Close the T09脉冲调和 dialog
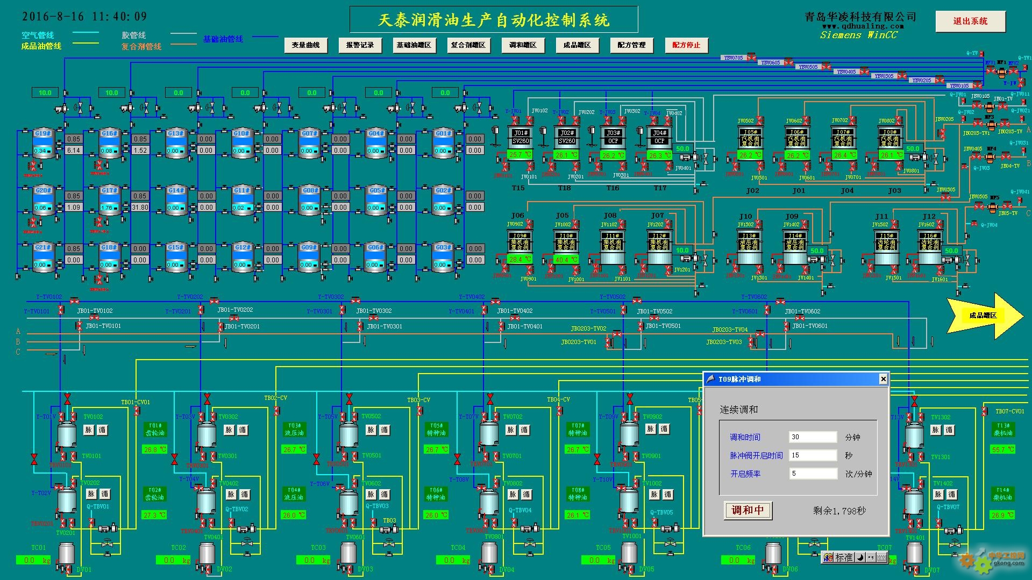 click(883, 379)
